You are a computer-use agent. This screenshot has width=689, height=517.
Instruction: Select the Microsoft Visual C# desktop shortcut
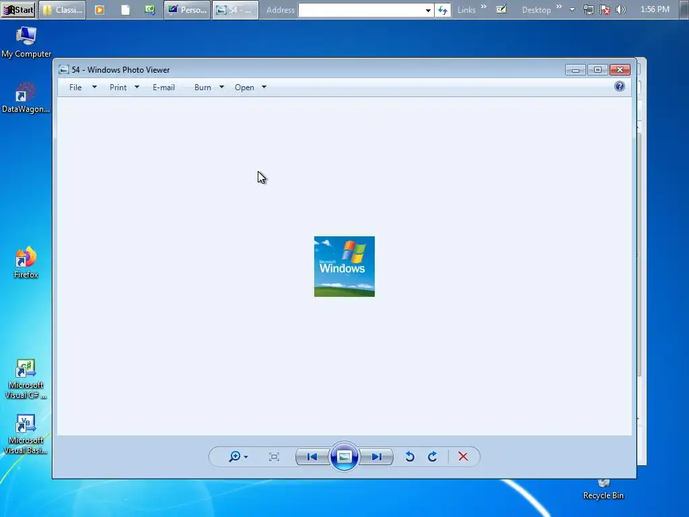(x=26, y=379)
